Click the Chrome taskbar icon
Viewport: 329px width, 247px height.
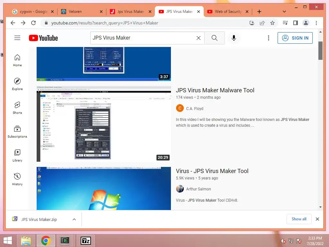point(46,241)
